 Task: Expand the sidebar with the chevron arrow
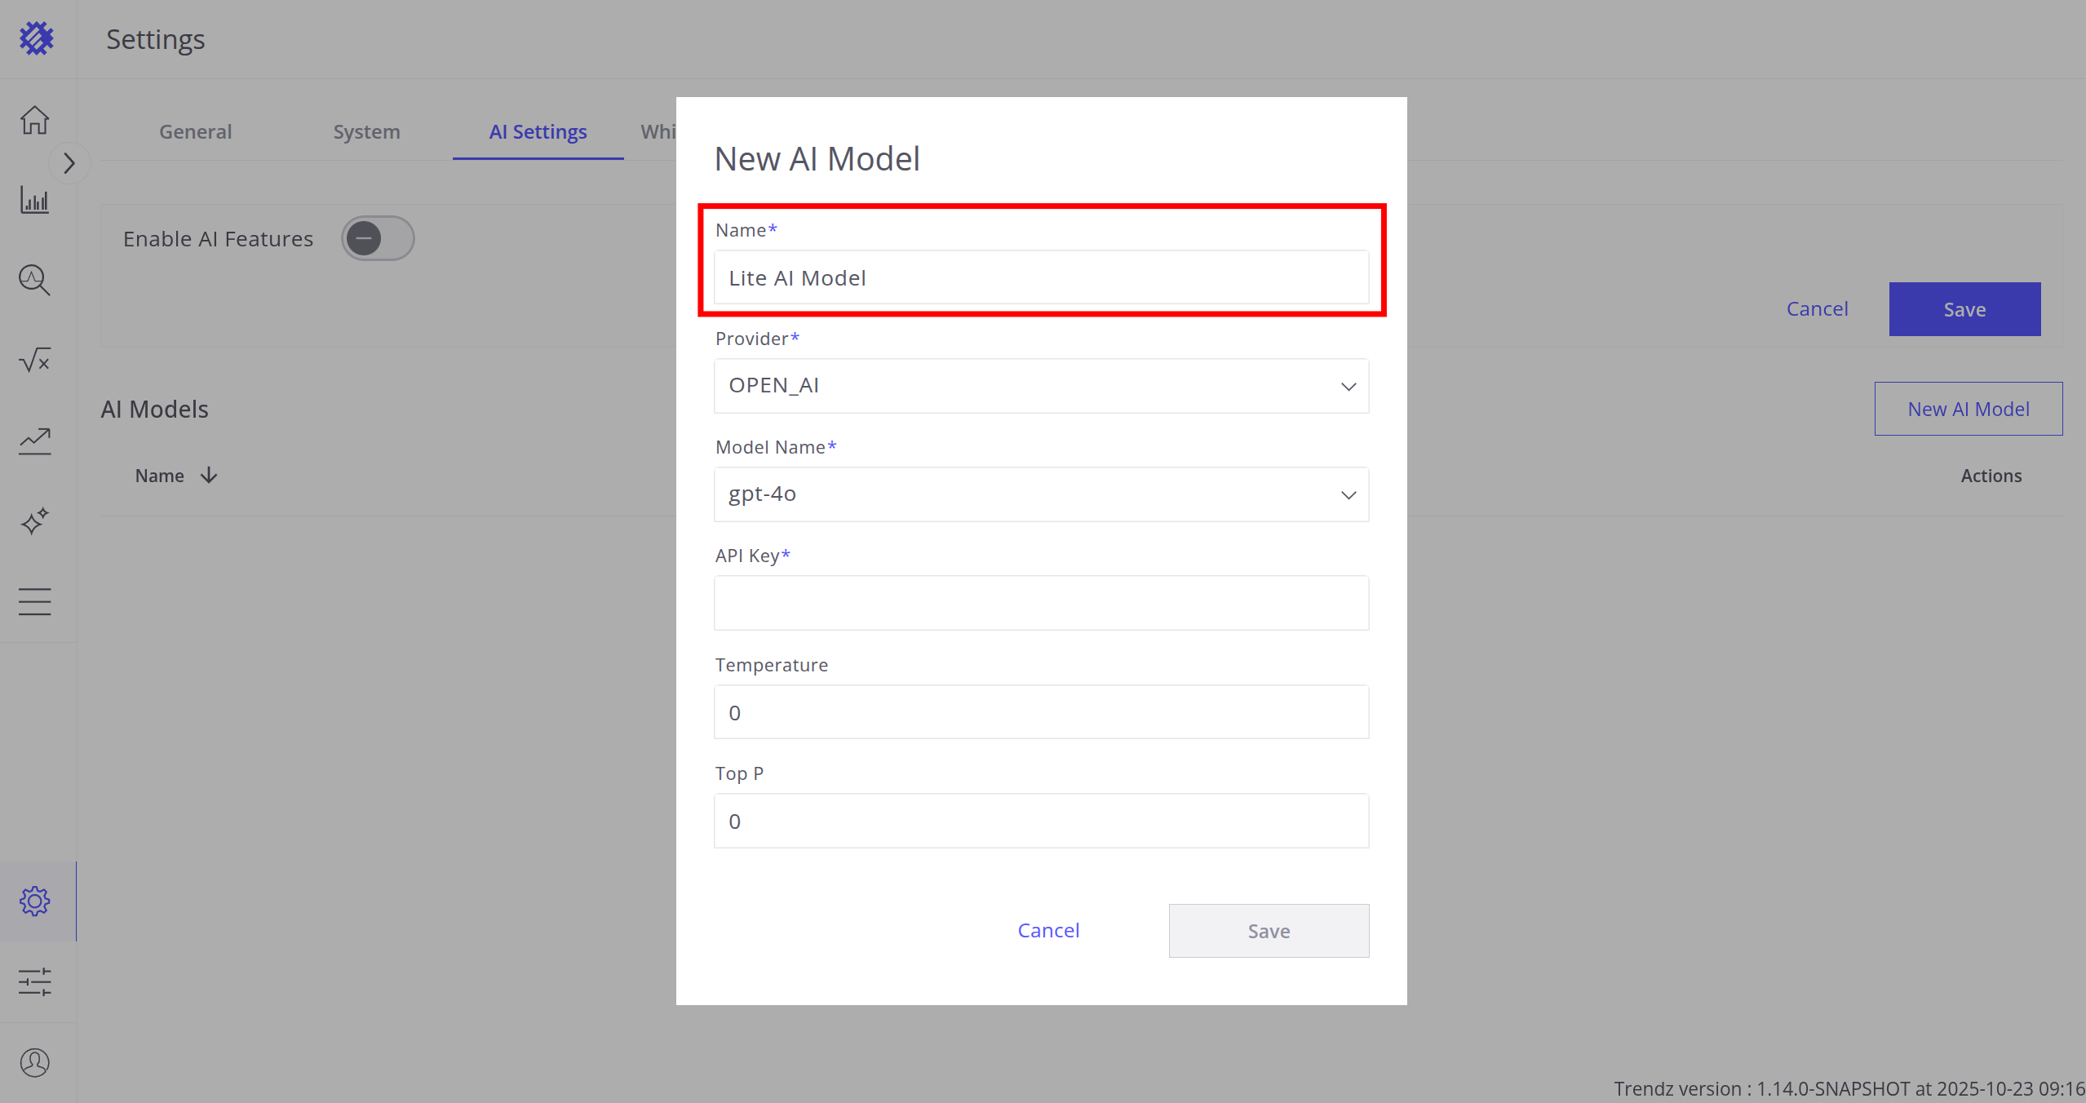[69, 163]
